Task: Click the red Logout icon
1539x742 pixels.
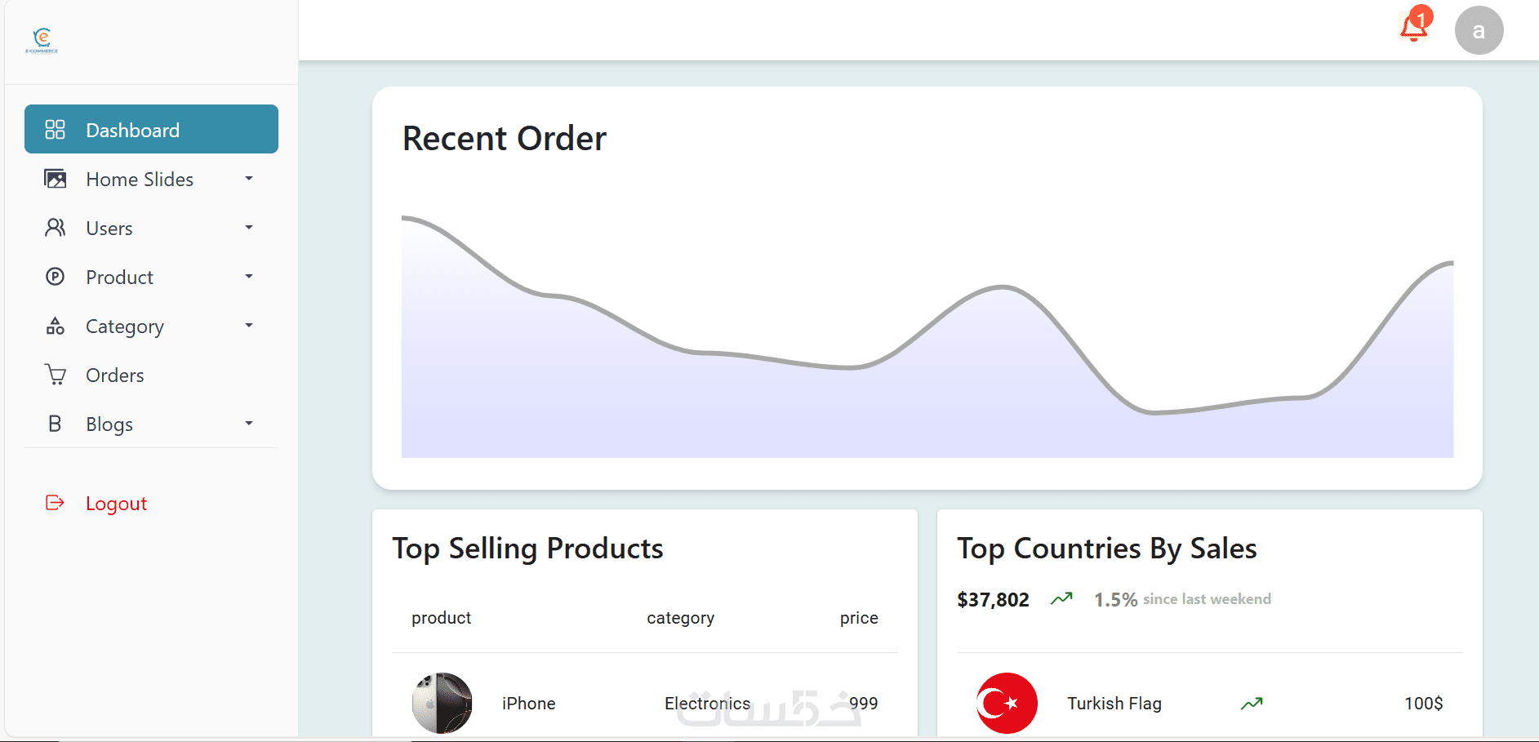Action: [55, 503]
